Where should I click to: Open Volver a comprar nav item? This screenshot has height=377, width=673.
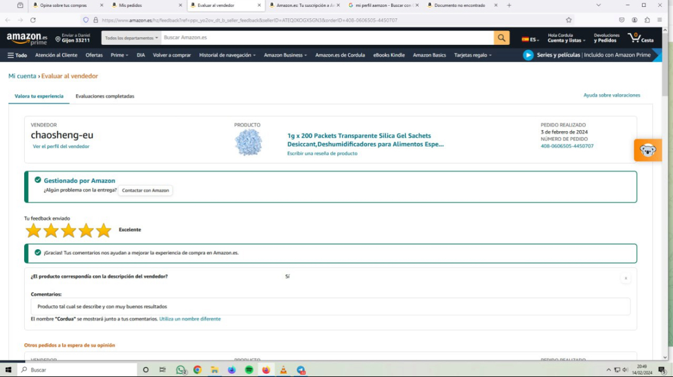(x=171, y=55)
